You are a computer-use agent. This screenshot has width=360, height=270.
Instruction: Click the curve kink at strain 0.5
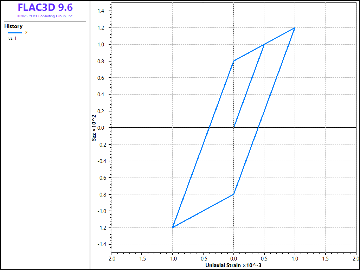pyautogui.click(x=264, y=44)
